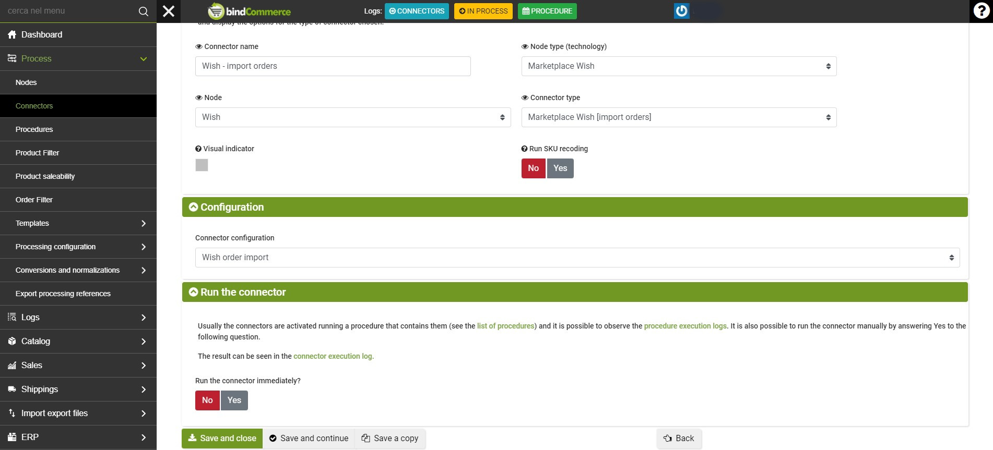
Task: Click the blue power icon
Action: [681, 11]
